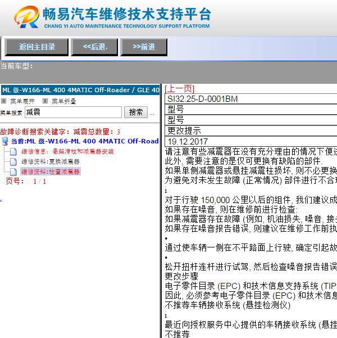This screenshot has width=337, height=338.
Task: Click the 更改提示 table row
Action: (251, 131)
